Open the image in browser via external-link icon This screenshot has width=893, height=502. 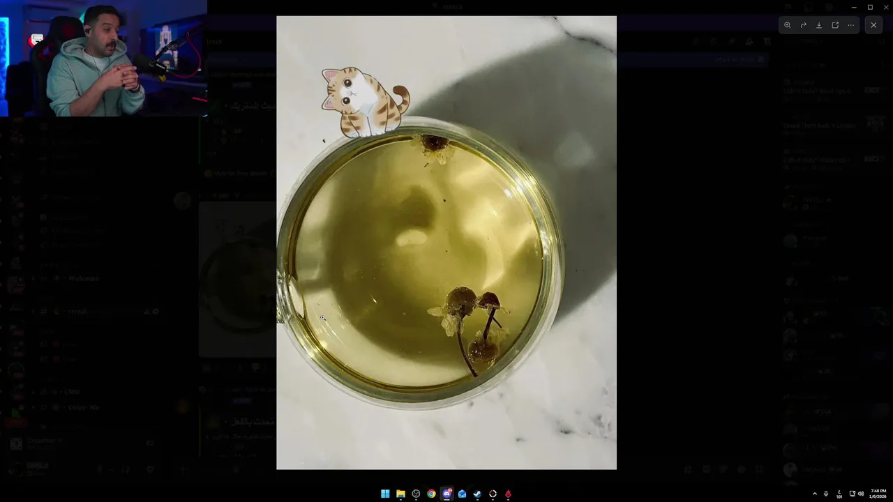(x=835, y=25)
